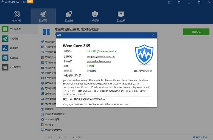Open the www.wisecleaner.com homepage link
Screen dimensions: 213x140
click(99, 61)
